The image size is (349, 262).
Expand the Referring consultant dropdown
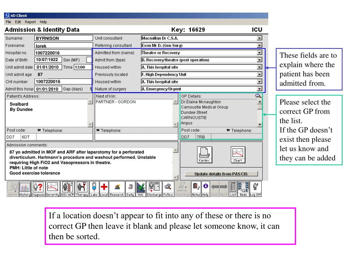(x=259, y=45)
